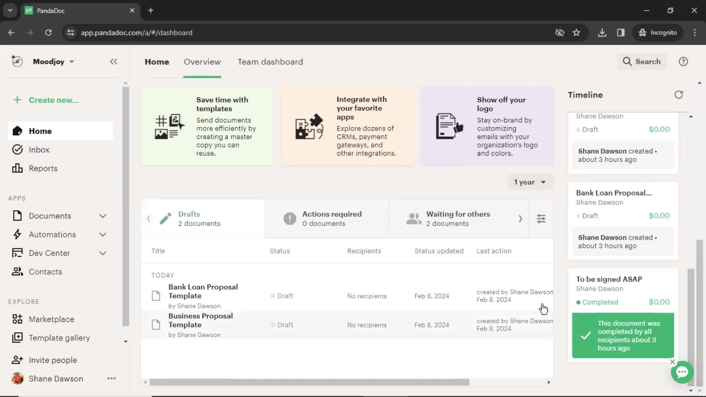Open the live chat bubble icon

click(x=682, y=372)
